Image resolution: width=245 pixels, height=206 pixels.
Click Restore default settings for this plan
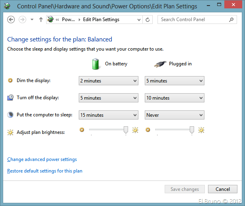coord(45,171)
